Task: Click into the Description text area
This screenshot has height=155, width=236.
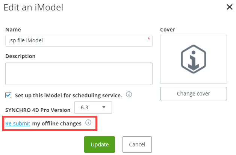Action: point(79,74)
